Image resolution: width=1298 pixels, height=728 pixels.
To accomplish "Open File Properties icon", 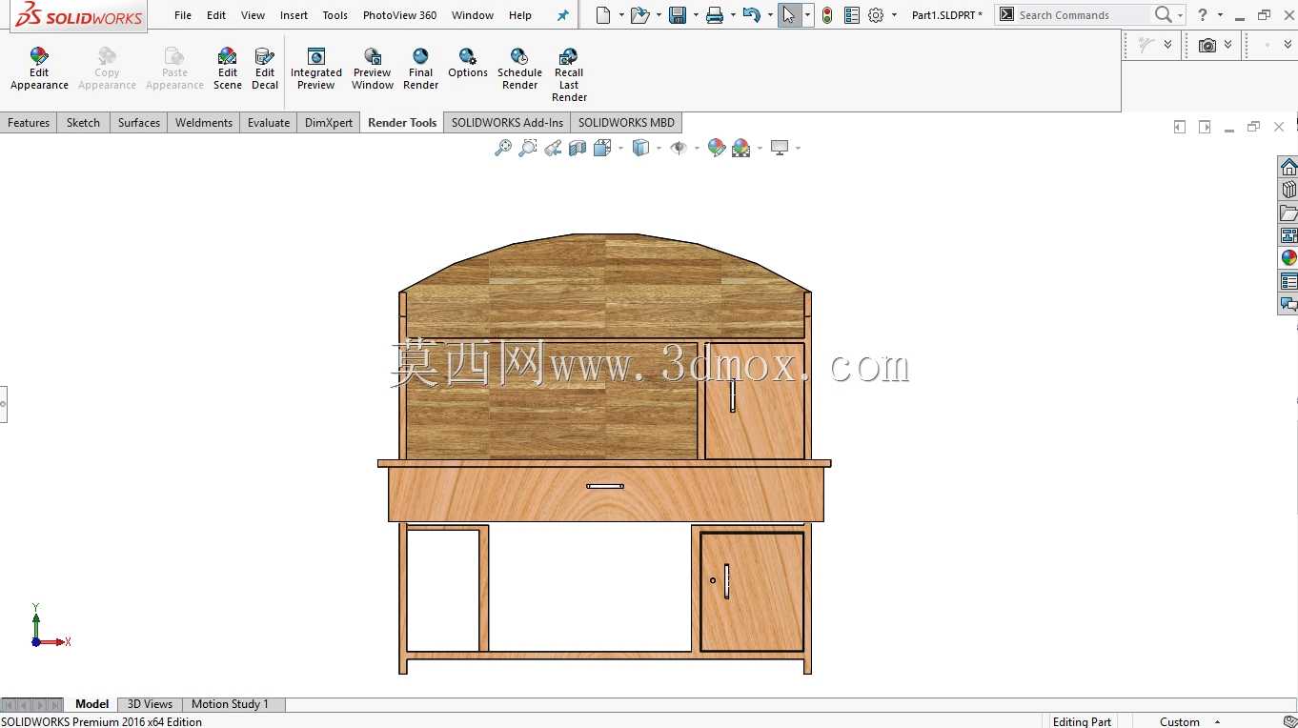I will [852, 15].
